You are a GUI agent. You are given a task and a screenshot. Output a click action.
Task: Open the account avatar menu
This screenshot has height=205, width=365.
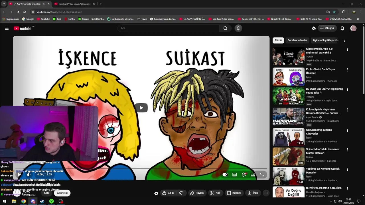pyautogui.click(x=353, y=28)
